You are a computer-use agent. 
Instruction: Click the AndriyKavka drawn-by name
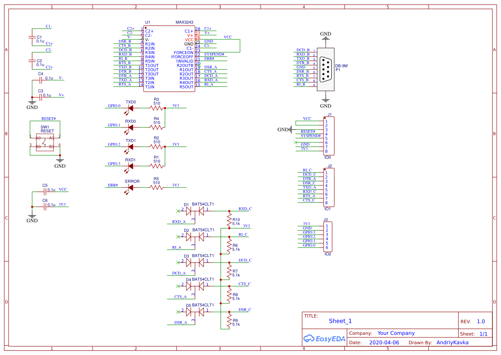452,343
